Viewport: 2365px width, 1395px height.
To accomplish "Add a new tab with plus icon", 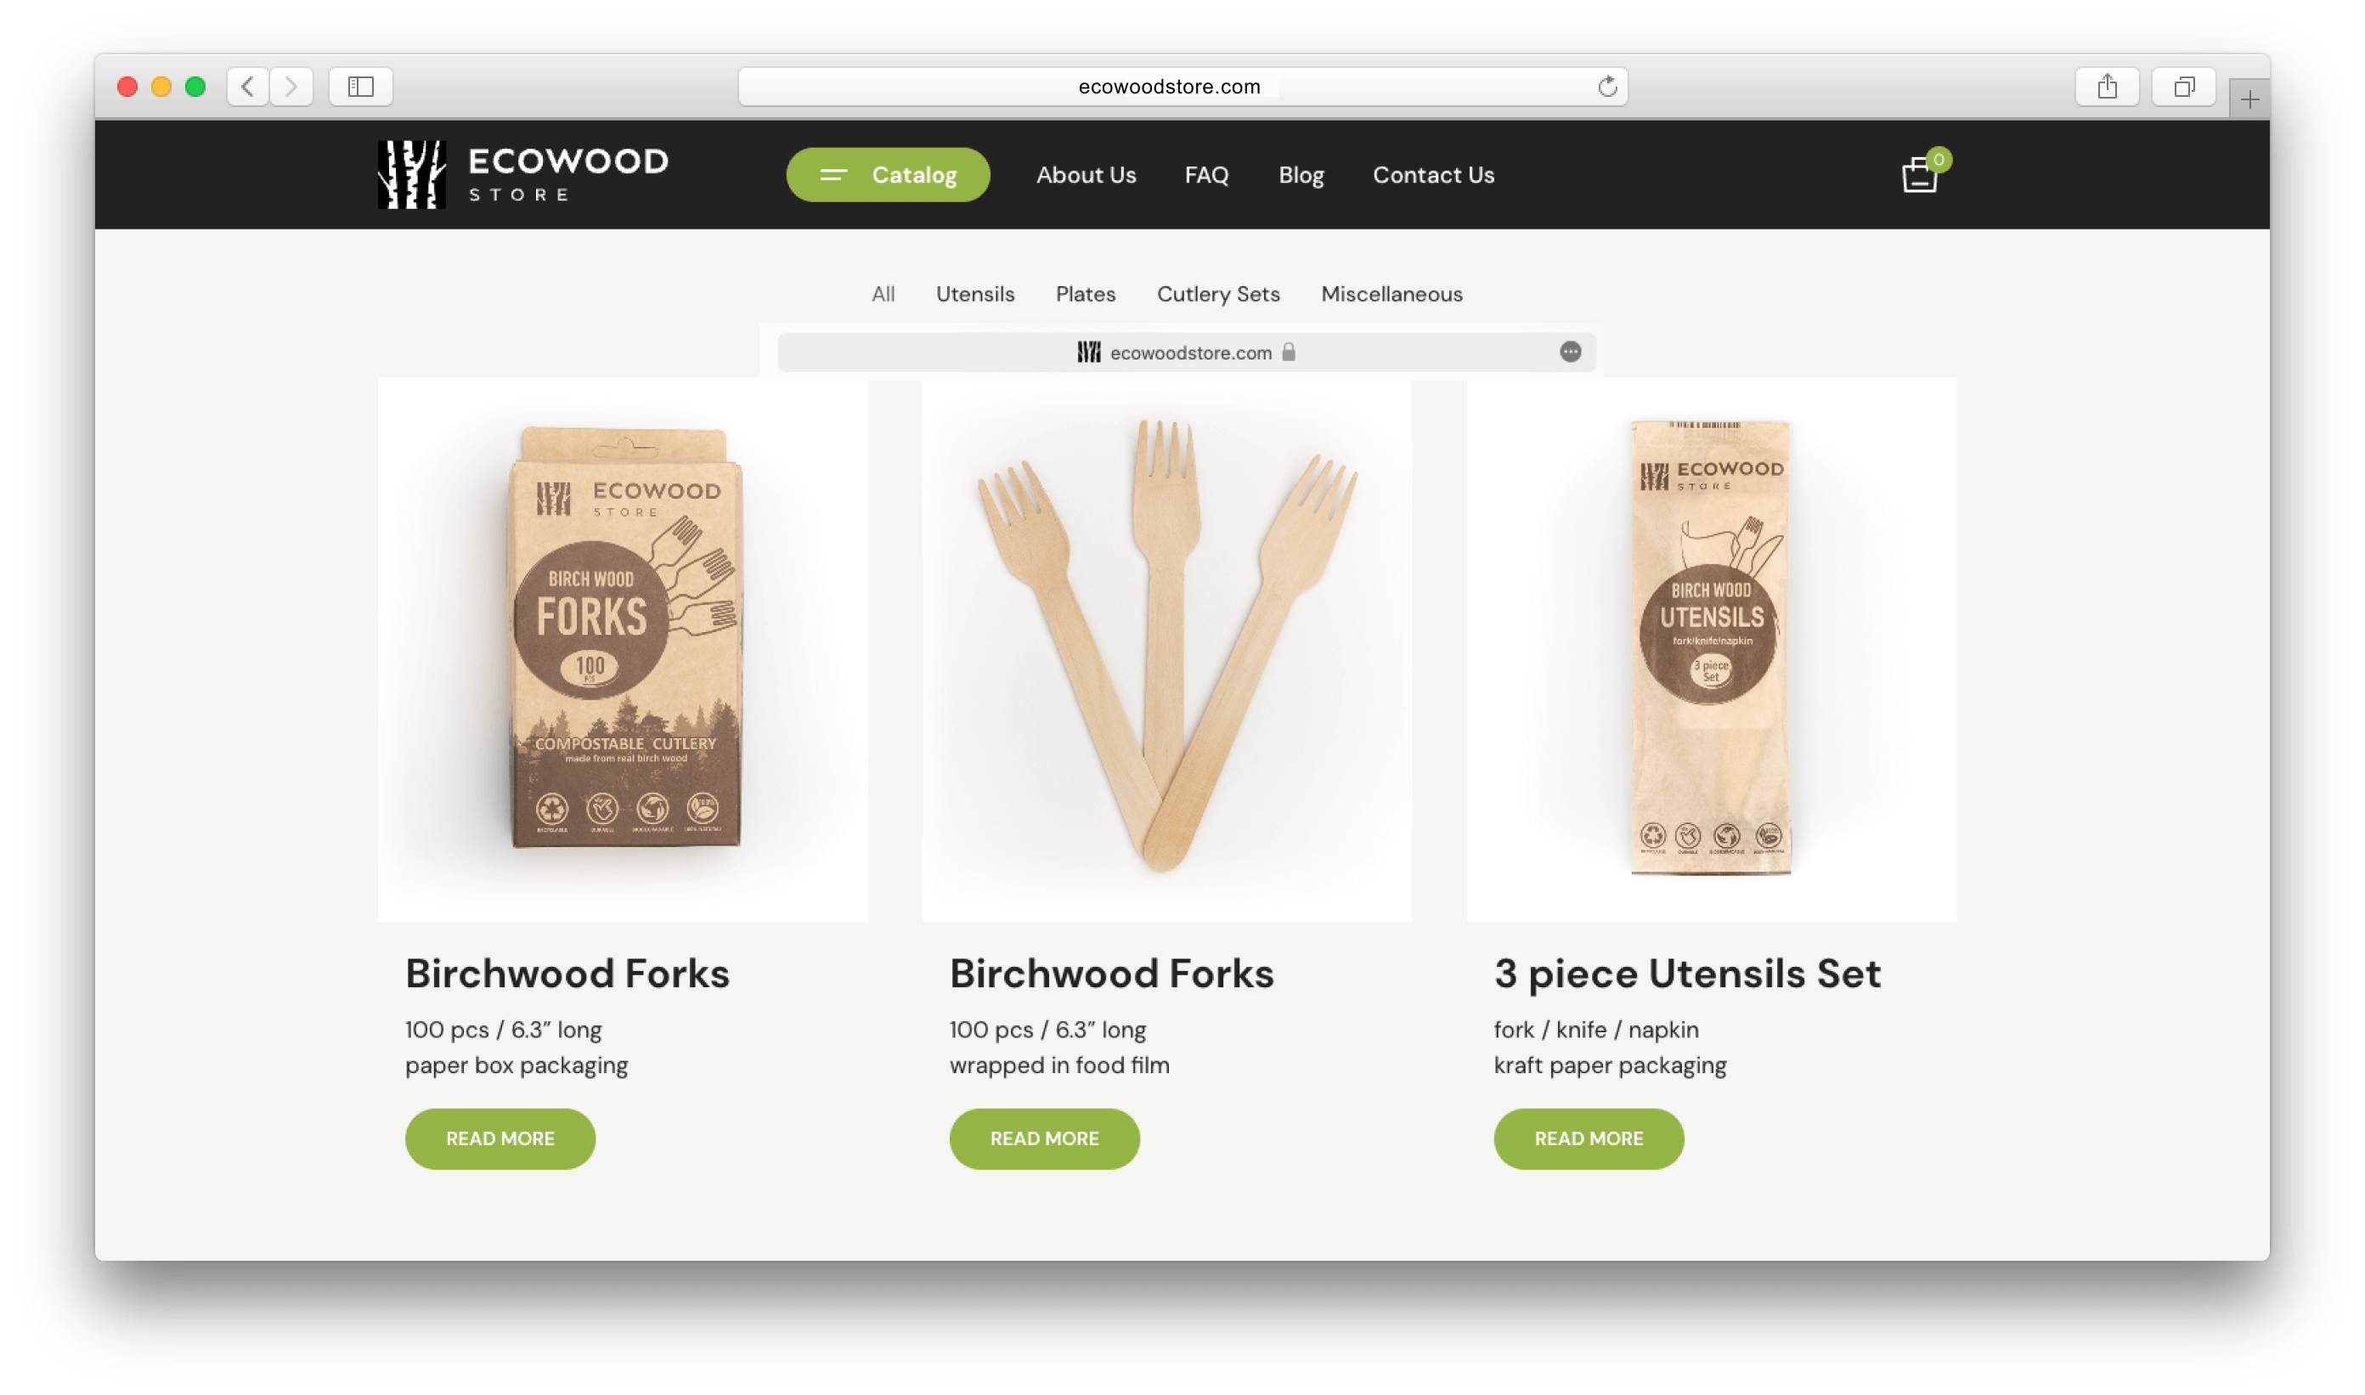I will [x=2249, y=99].
